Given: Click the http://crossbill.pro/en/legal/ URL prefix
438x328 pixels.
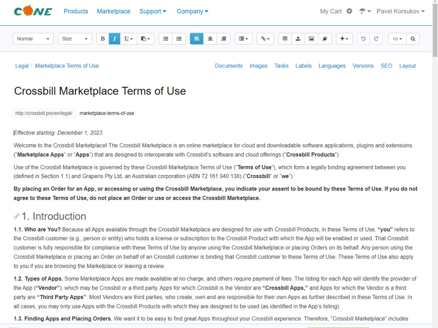Looking at the screenshot, I should click(44, 113).
